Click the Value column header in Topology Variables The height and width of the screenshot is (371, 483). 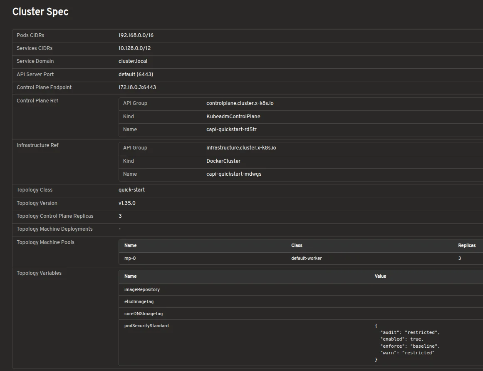coord(380,276)
